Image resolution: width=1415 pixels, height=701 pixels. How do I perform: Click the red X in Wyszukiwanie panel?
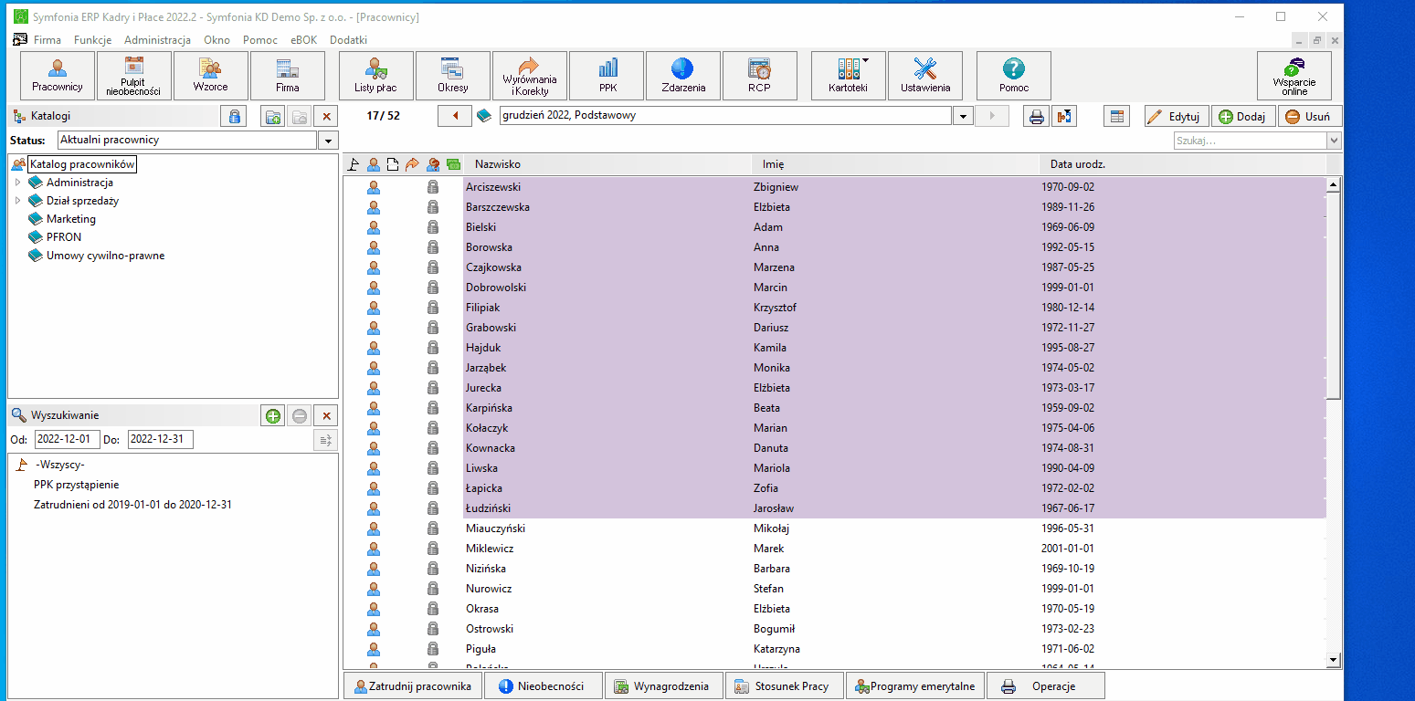click(326, 415)
